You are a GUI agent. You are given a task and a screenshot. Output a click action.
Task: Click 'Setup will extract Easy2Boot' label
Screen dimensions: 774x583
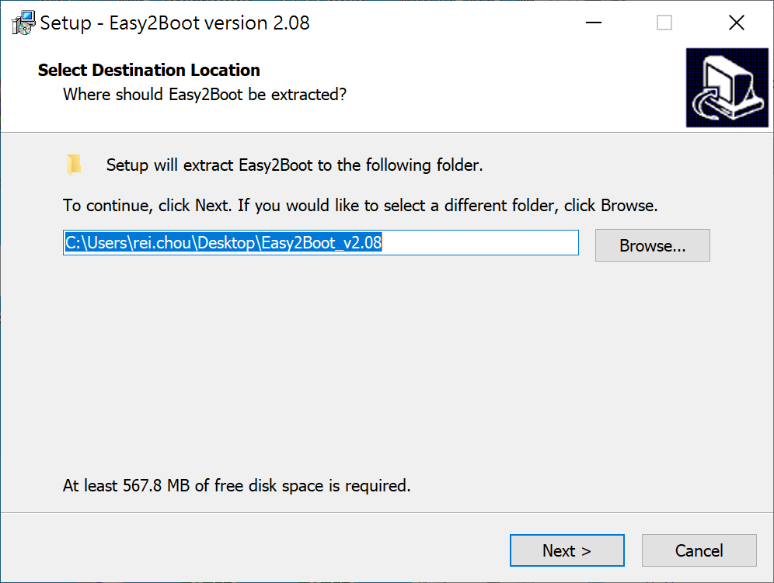(x=295, y=165)
